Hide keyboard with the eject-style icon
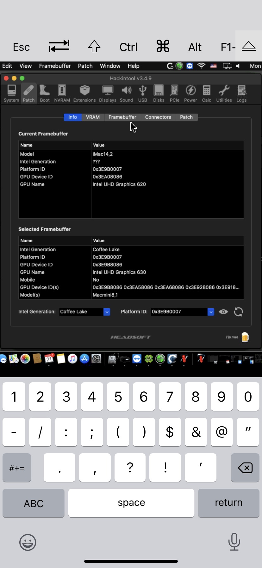The height and width of the screenshot is (568, 262). (249, 47)
